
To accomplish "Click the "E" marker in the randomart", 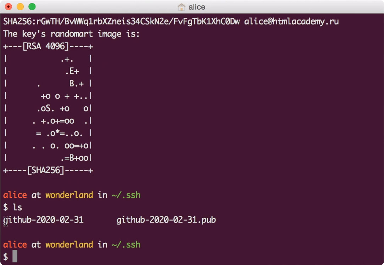I will tap(72, 71).
